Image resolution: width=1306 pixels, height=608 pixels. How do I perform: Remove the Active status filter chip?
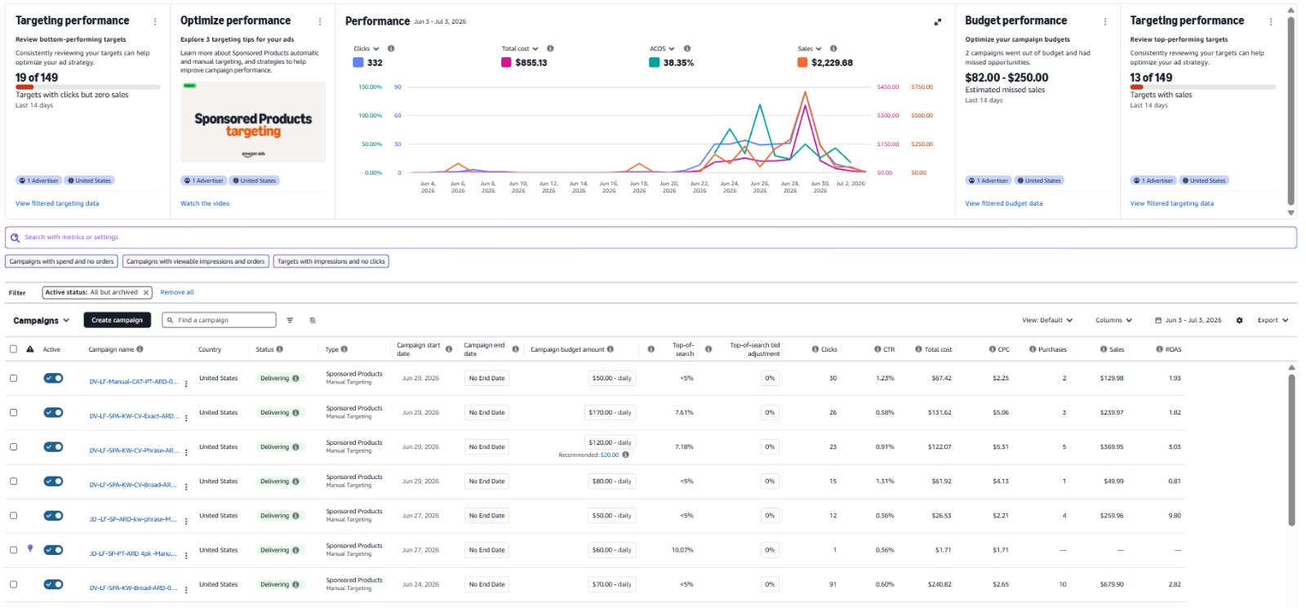tap(146, 292)
